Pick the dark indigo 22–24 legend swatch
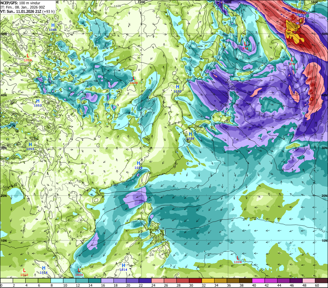328x288 pixels. tap(145, 280)
